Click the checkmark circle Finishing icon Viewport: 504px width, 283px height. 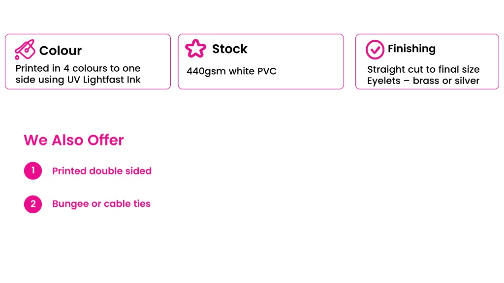[x=375, y=50]
